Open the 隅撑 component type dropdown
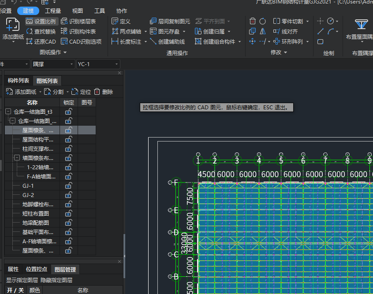Screen dimensions: 373x294 [x=71, y=64]
